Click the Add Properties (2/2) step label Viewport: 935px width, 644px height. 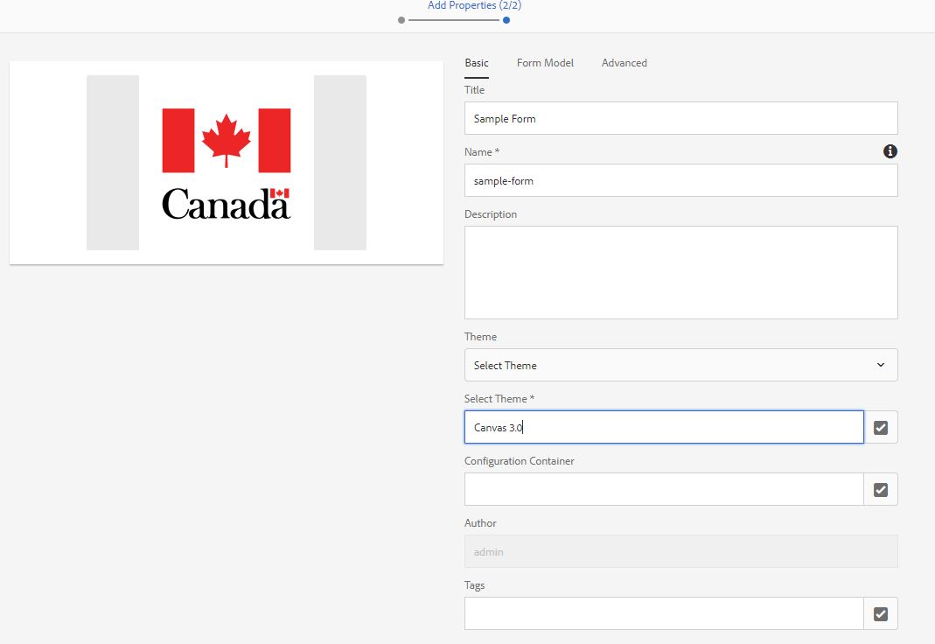point(474,5)
